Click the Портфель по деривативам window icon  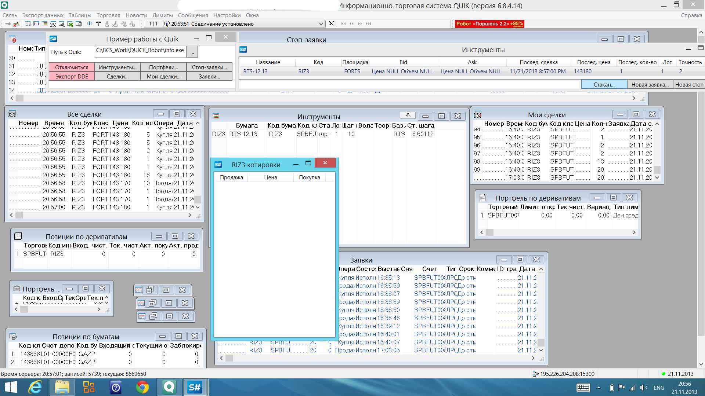482,198
